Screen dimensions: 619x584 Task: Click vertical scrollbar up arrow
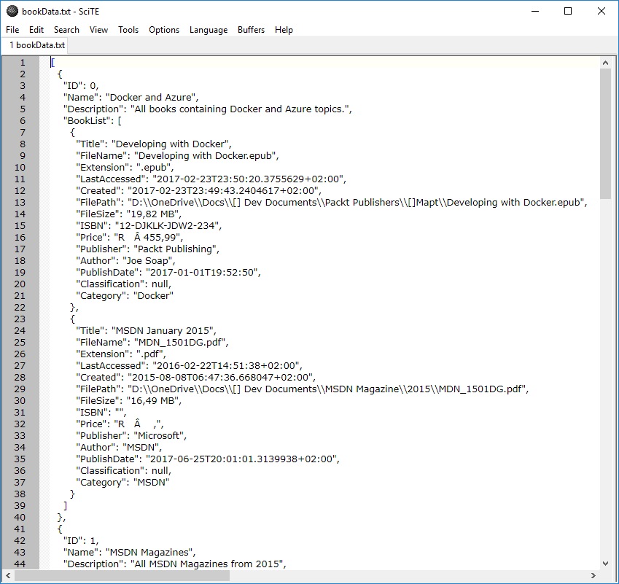coord(606,63)
